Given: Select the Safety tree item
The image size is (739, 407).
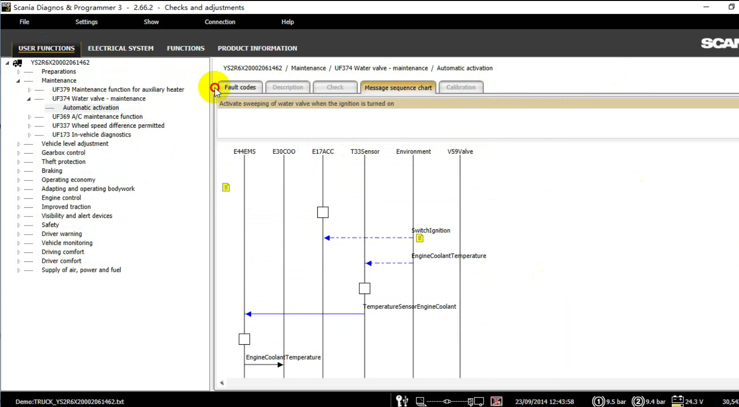Looking at the screenshot, I should tap(50, 225).
